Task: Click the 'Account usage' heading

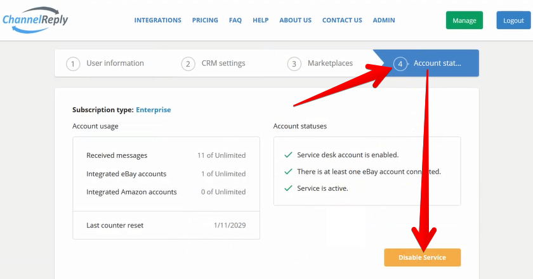Action: (95, 126)
